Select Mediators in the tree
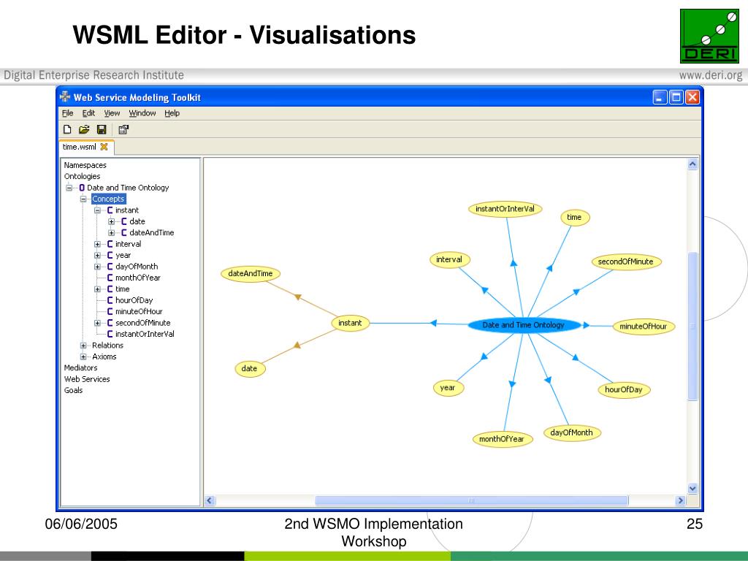Image resolution: width=748 pixels, height=561 pixels. (x=80, y=368)
